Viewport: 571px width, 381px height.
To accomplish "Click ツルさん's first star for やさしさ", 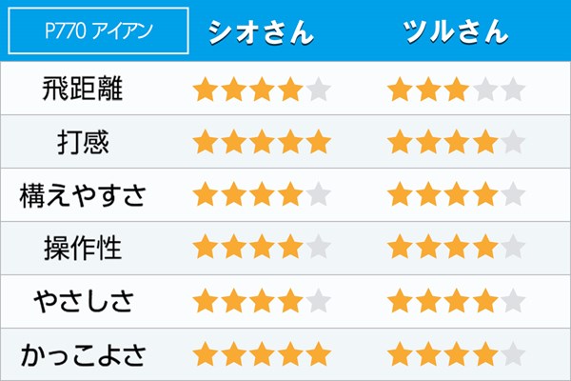I will (400, 301).
